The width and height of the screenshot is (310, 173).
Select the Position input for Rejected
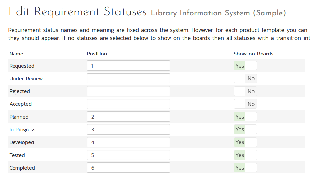(x=128, y=91)
